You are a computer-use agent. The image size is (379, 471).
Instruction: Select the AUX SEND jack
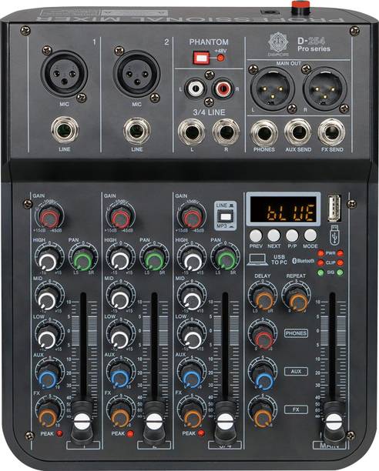(298, 132)
